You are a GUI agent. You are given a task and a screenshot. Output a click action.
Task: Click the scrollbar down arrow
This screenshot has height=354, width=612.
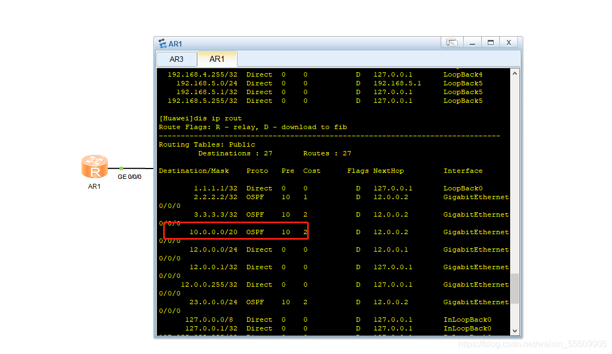tap(515, 330)
